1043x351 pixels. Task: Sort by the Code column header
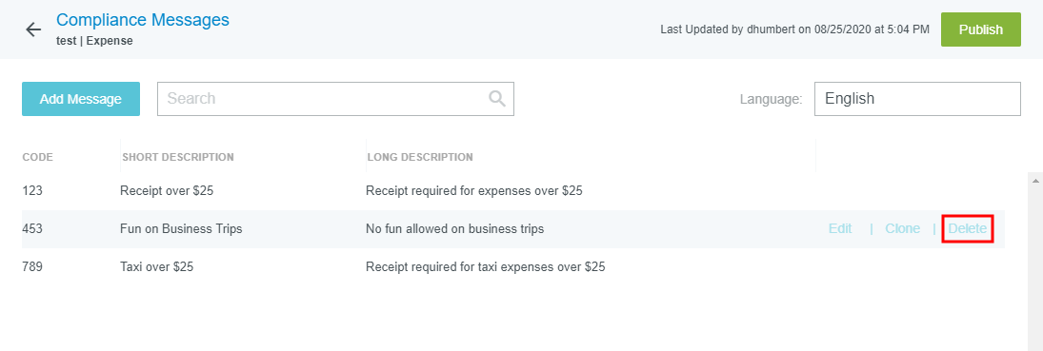point(38,158)
